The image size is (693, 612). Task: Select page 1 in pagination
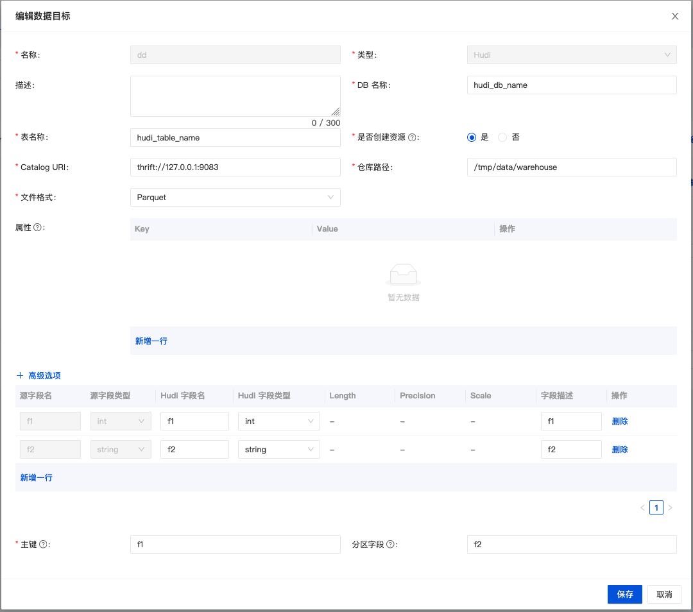click(x=656, y=508)
